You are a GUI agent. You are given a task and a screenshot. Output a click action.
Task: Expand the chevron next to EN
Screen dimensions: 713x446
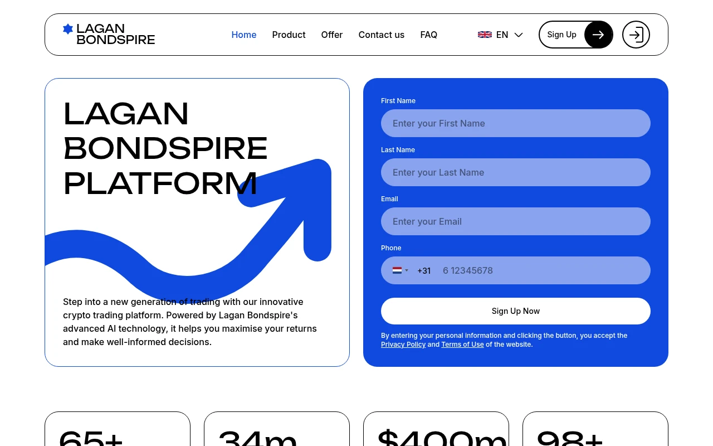click(x=518, y=35)
